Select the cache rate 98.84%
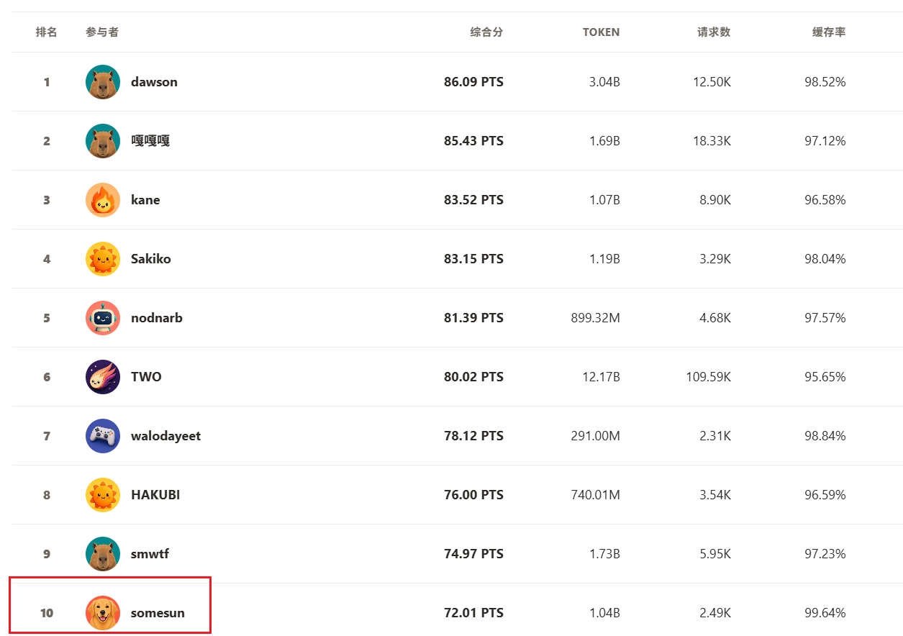This screenshot has width=903, height=636. click(x=825, y=436)
